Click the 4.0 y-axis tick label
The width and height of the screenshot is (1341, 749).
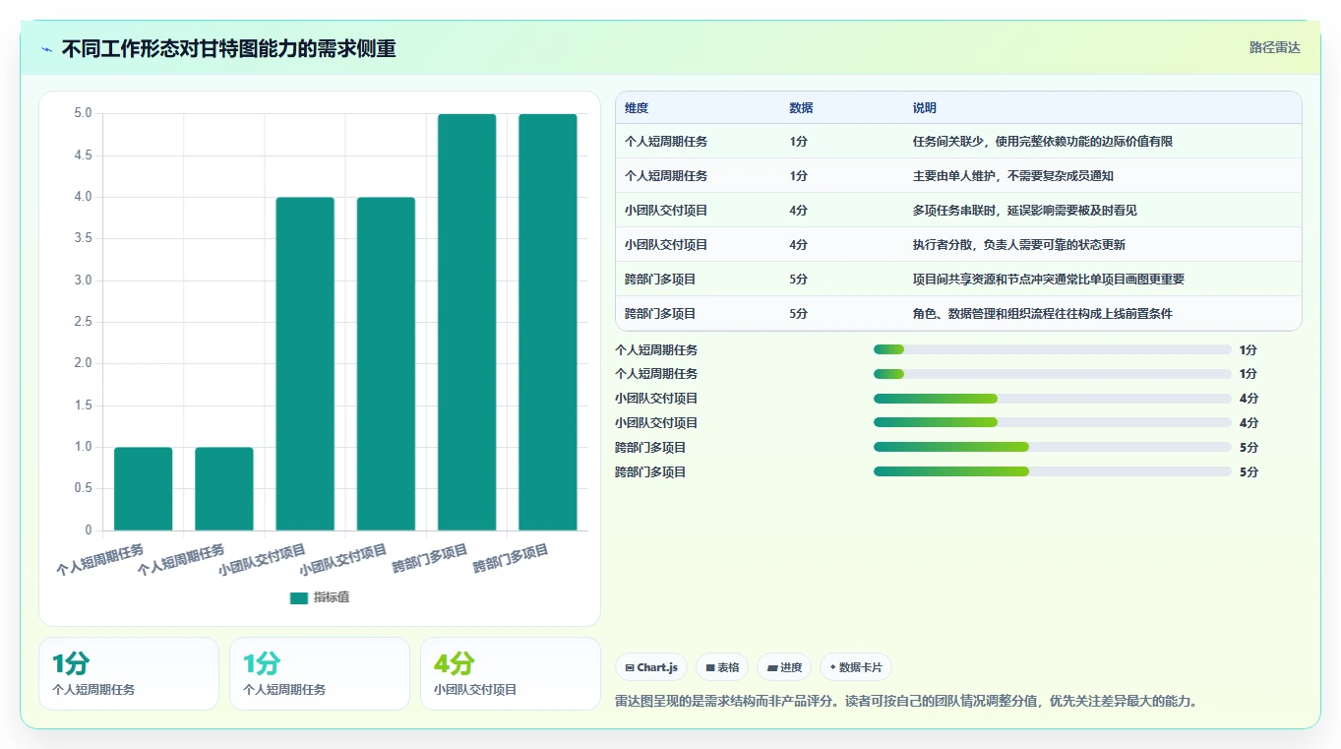coord(83,197)
